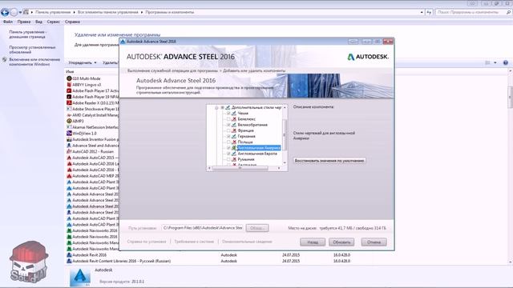Click the Revit Content Libraries 2016 icon

[x=69, y=262]
